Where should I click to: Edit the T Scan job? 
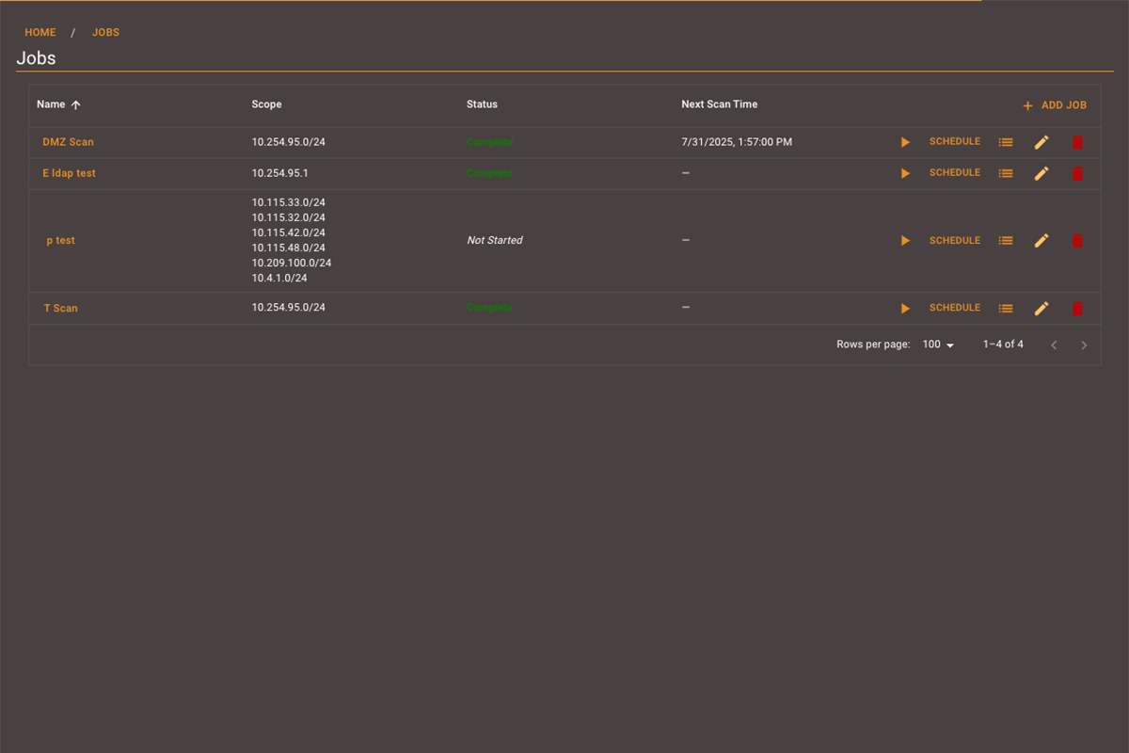coord(1042,309)
